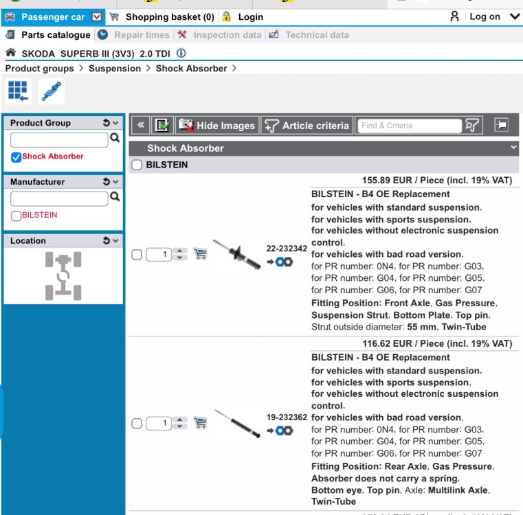Click the Manufacturer search field
523x515 pixels.
[x=59, y=198]
